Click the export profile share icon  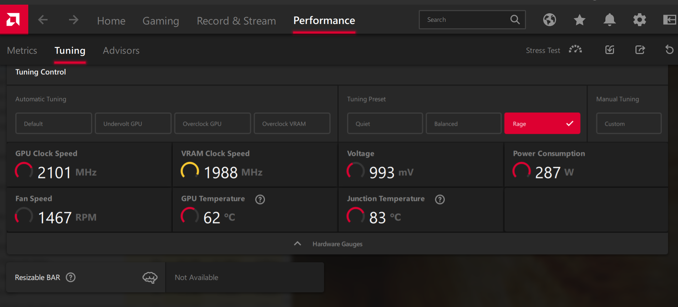[640, 50]
